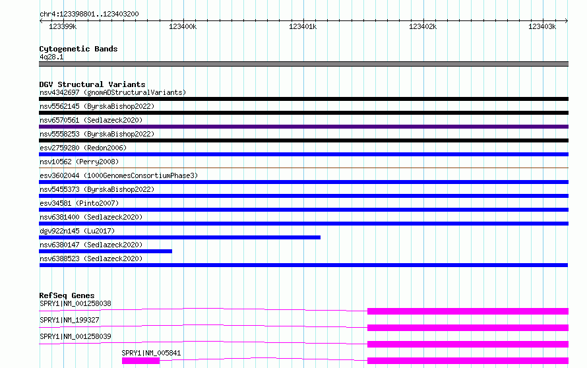Viewport: 587px width, 368px height.
Task: Click the SPRY1|NM_001258039 magenta exon block
Action: tap(468, 344)
